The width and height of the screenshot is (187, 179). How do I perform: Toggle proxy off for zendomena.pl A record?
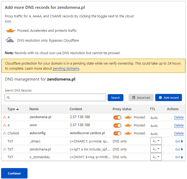point(117,117)
